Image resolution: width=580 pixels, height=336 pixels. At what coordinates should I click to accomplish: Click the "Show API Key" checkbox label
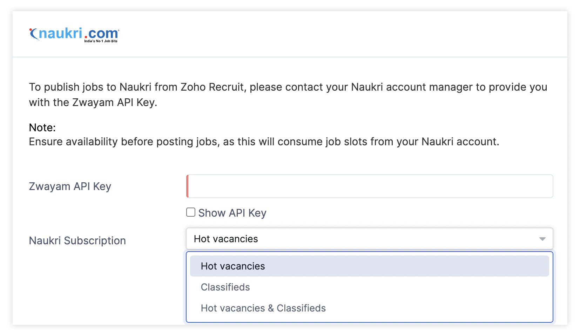pos(232,213)
